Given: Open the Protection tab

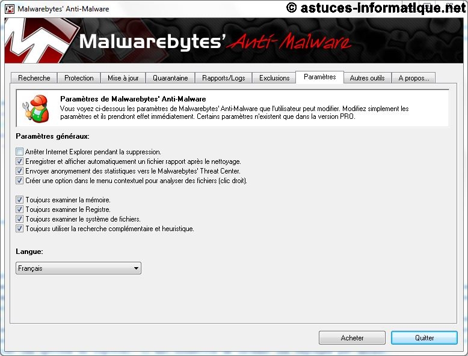Looking at the screenshot, I should point(79,78).
